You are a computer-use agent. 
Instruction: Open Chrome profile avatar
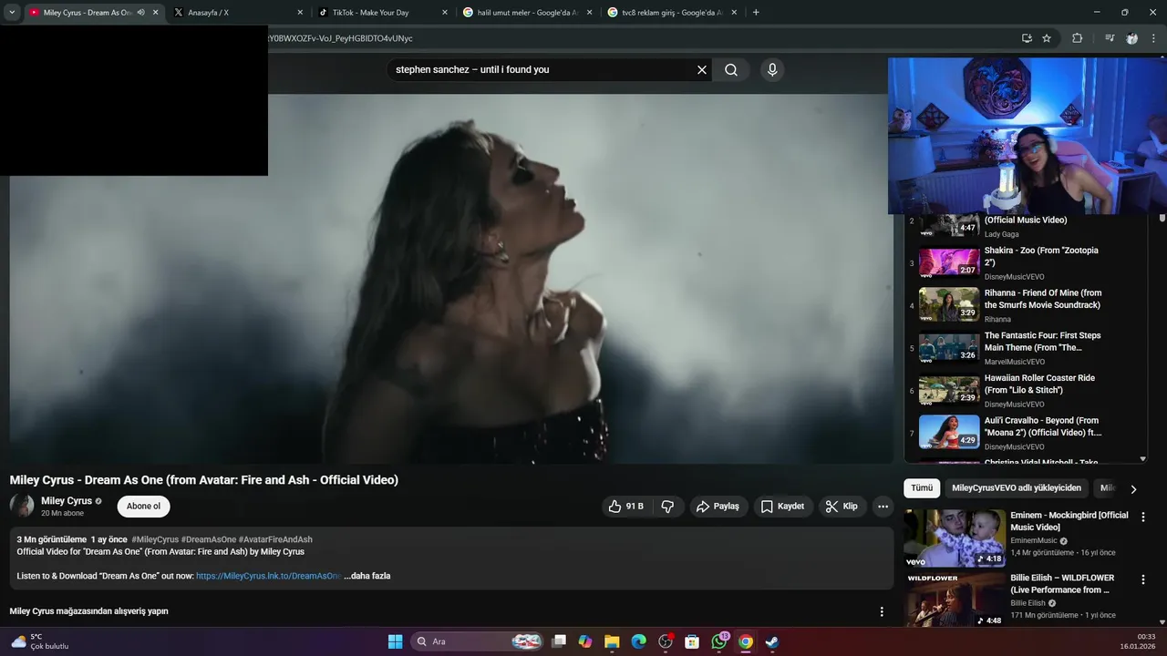coord(1131,38)
